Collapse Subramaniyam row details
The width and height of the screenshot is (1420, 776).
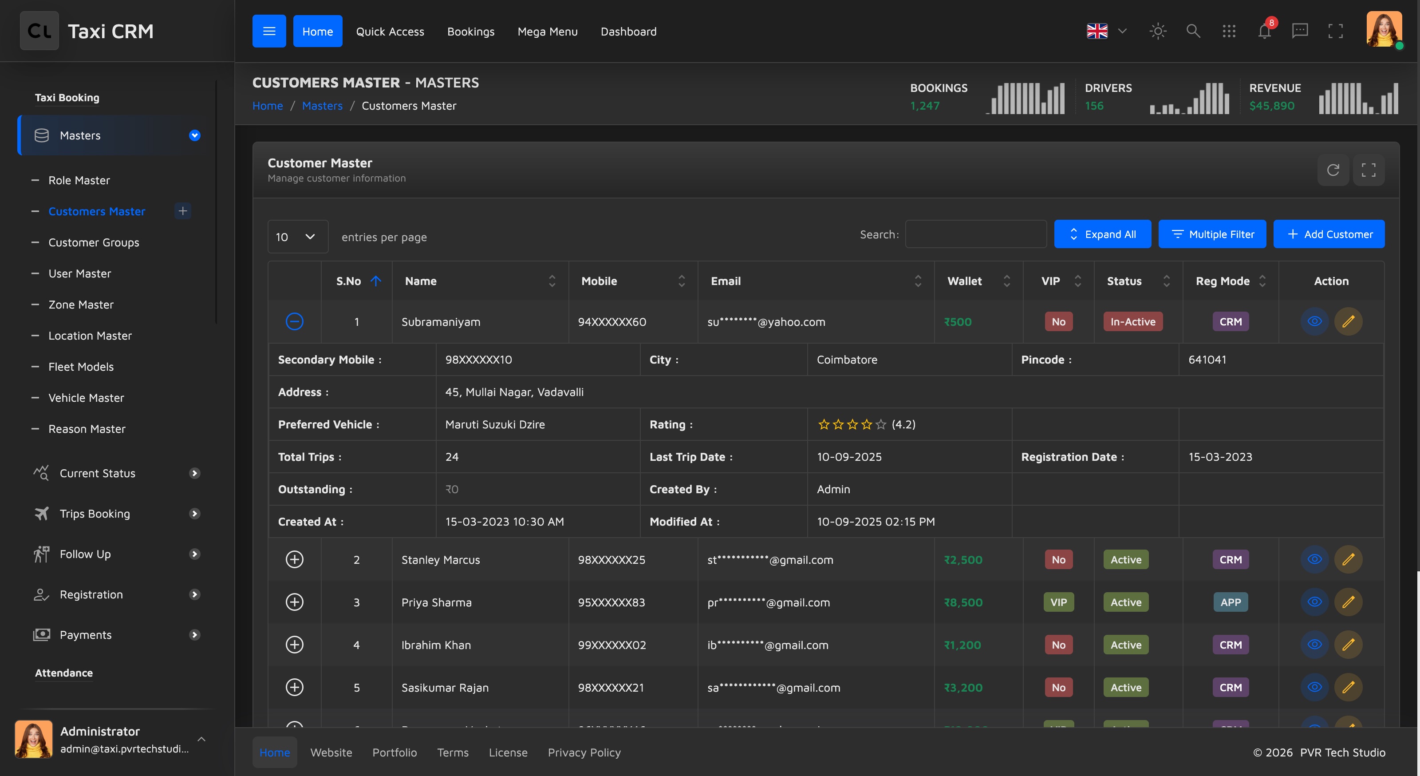pos(294,321)
